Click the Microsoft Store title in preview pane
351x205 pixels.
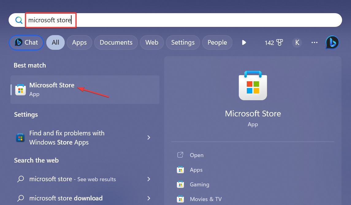(x=253, y=114)
